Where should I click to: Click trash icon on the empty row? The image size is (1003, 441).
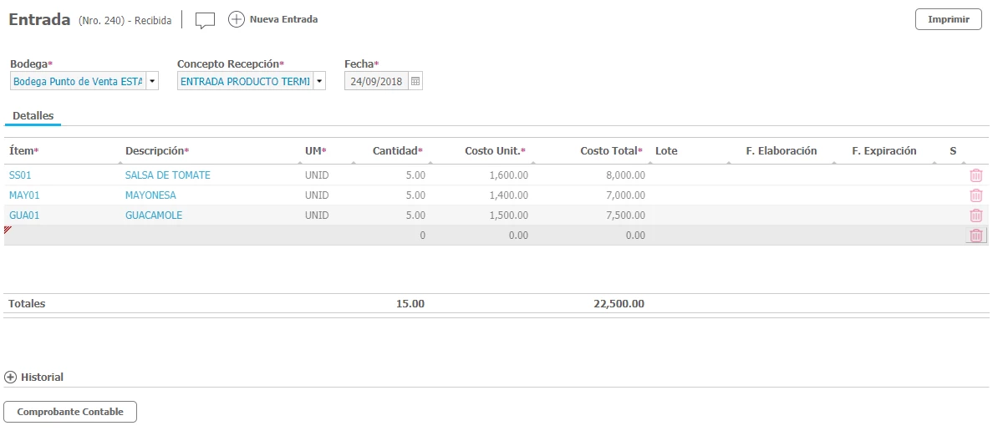(975, 236)
